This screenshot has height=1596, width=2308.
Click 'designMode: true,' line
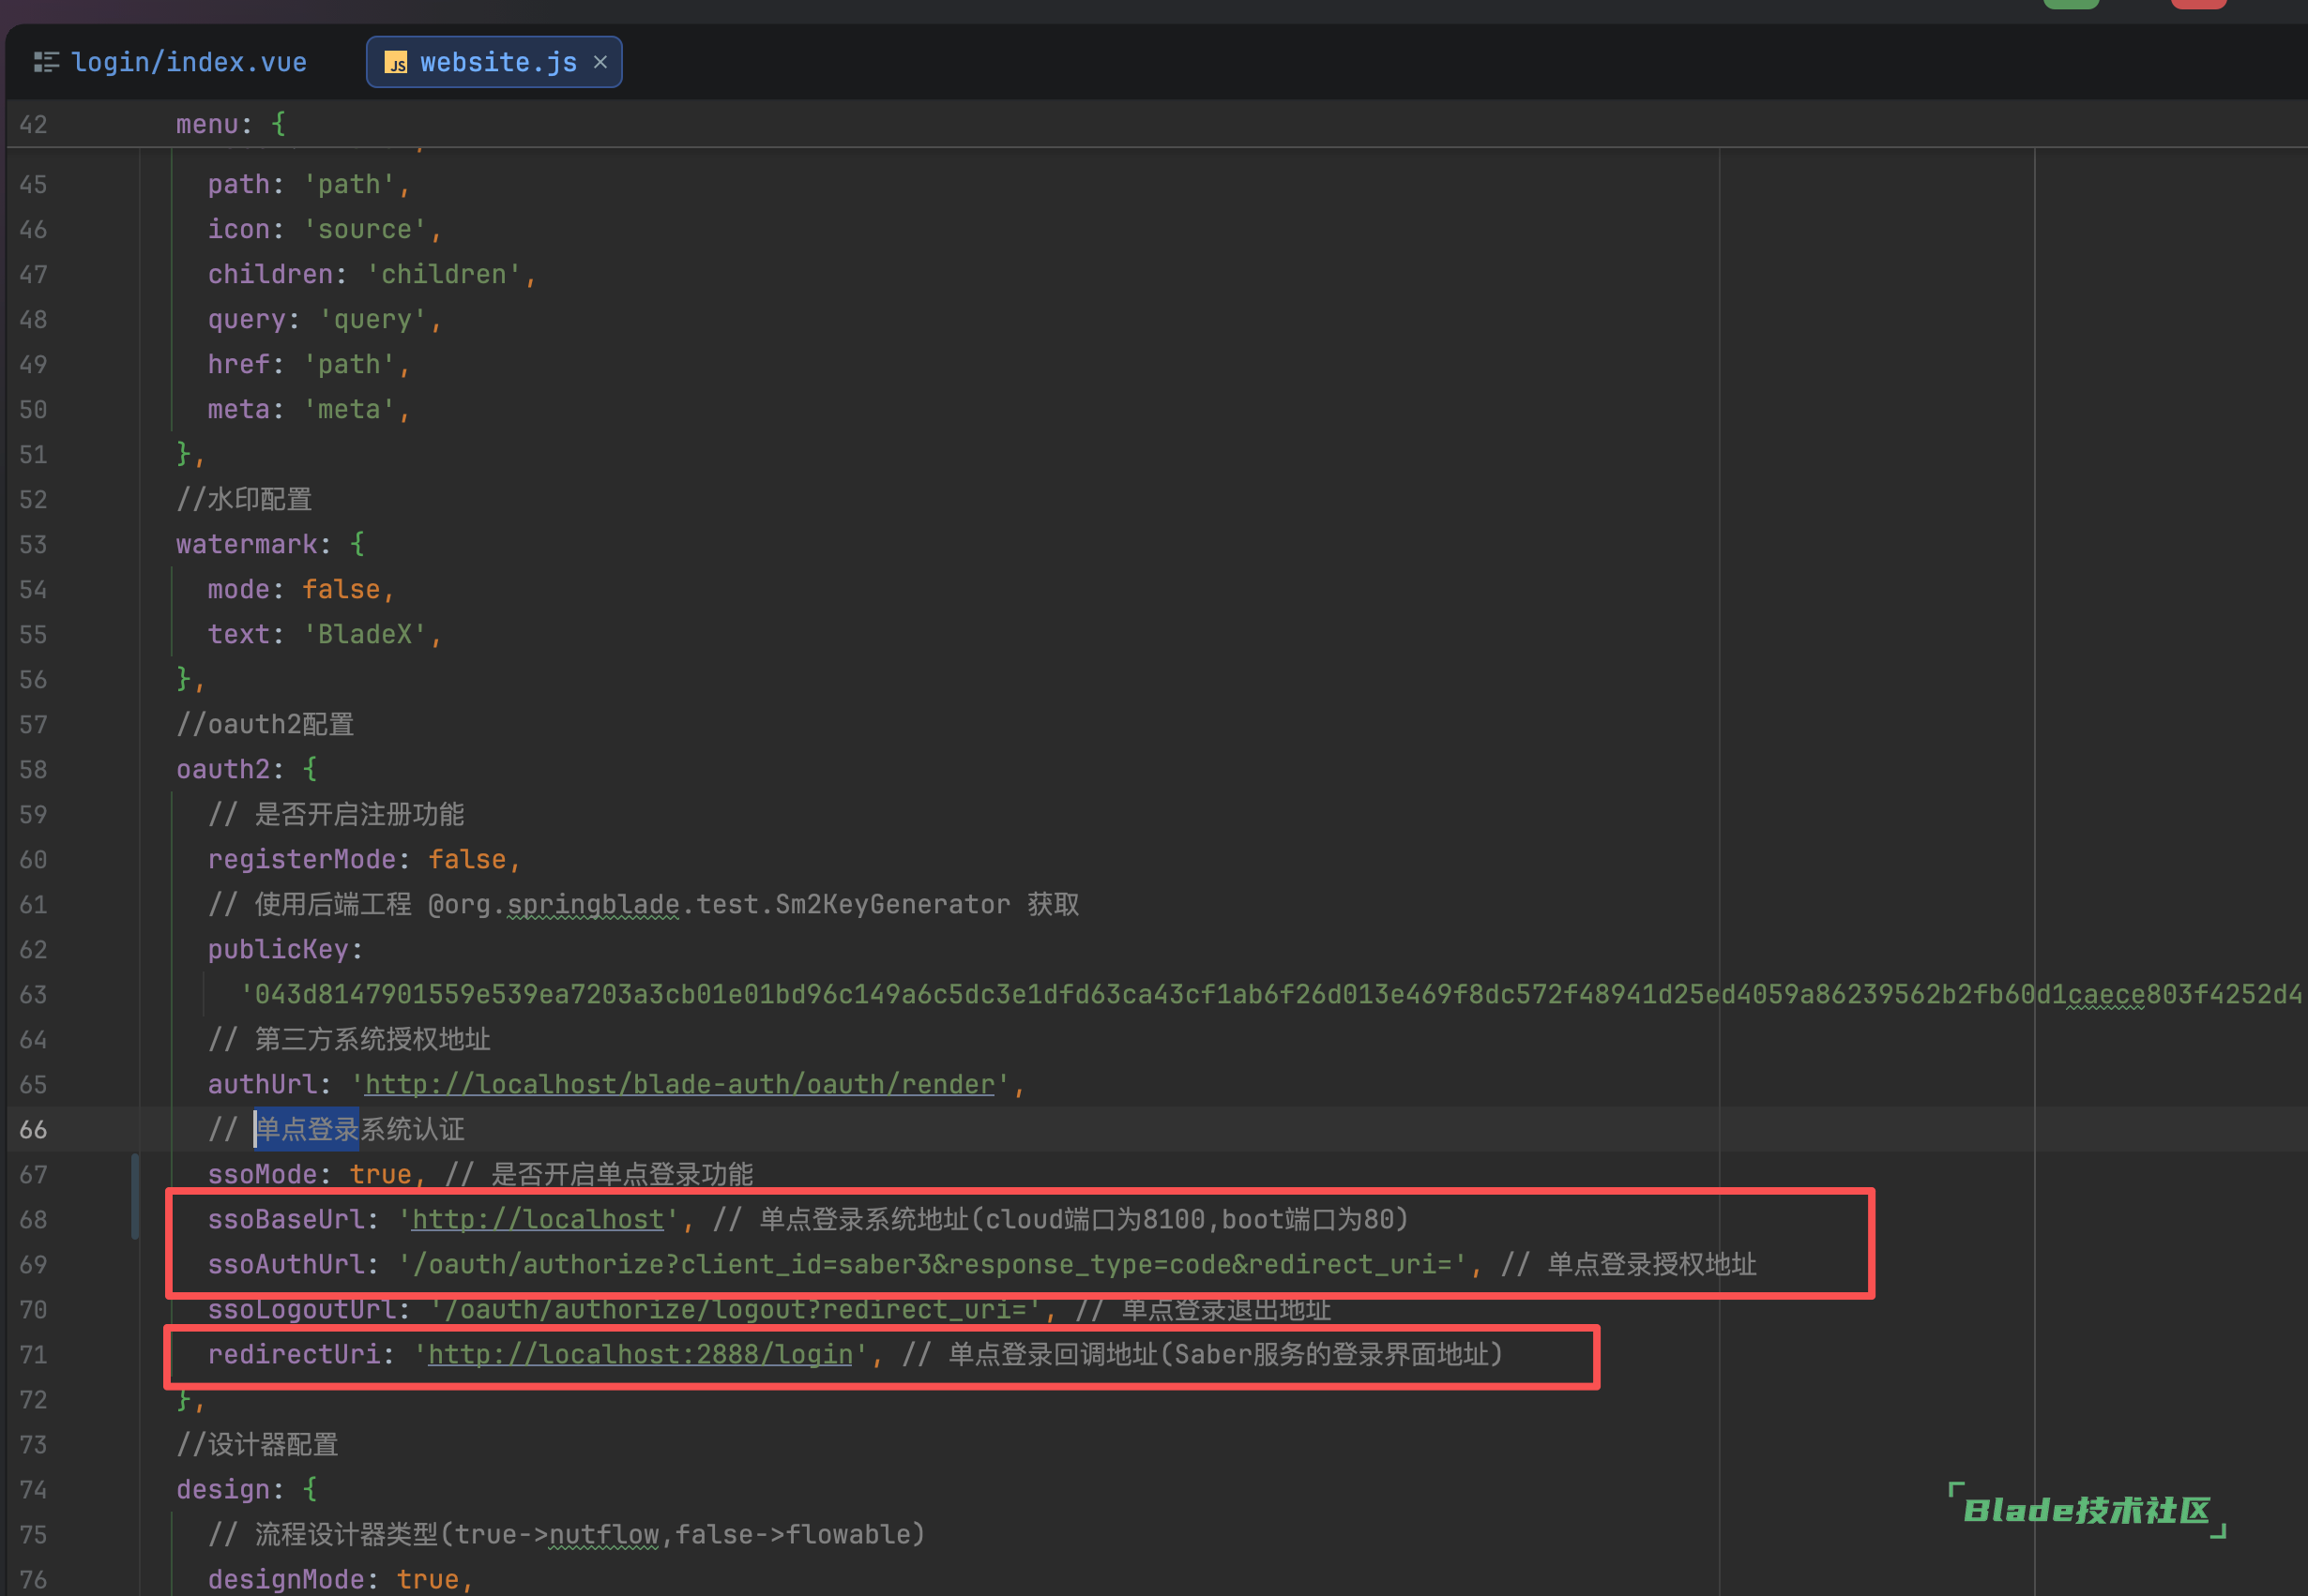point(341,1579)
